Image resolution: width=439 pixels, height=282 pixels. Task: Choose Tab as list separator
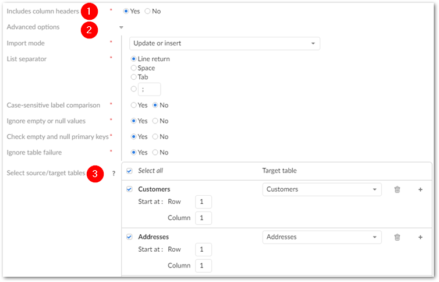(x=134, y=77)
